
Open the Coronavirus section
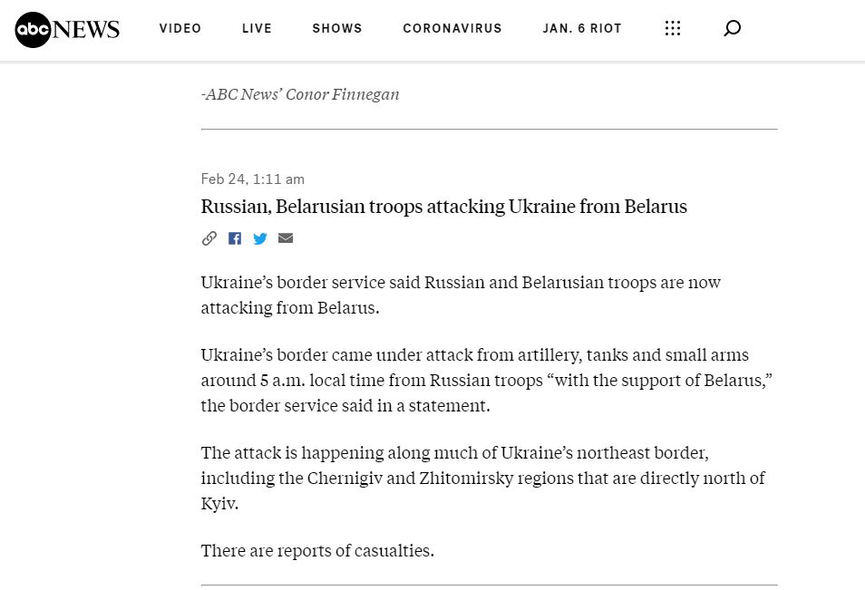452,28
